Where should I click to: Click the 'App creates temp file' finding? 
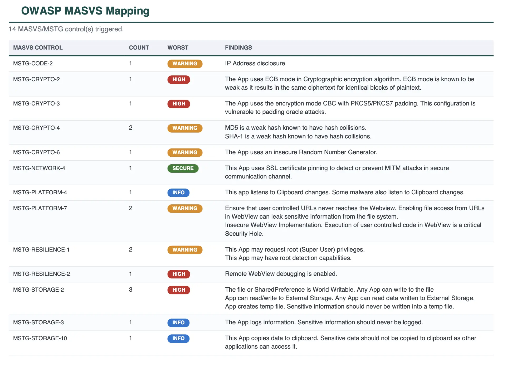click(339, 307)
